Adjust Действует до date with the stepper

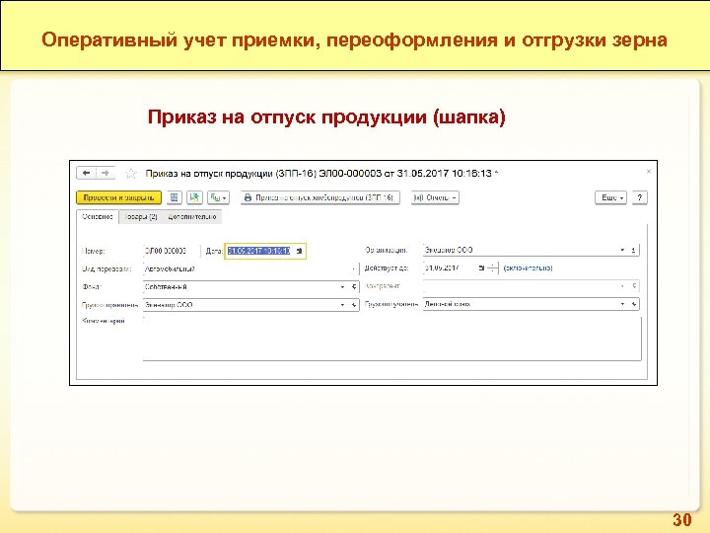point(493,267)
